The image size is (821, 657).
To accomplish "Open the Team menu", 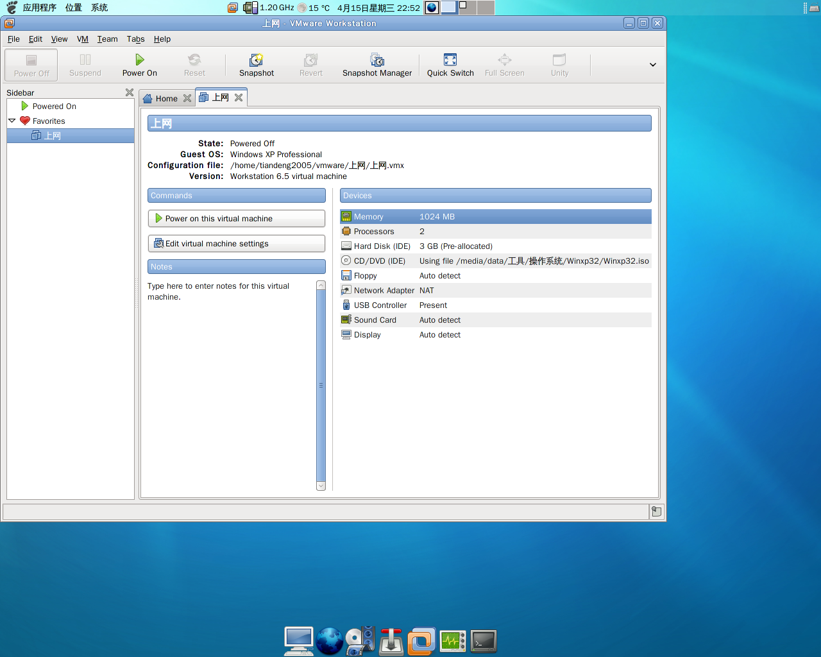I will click(107, 39).
